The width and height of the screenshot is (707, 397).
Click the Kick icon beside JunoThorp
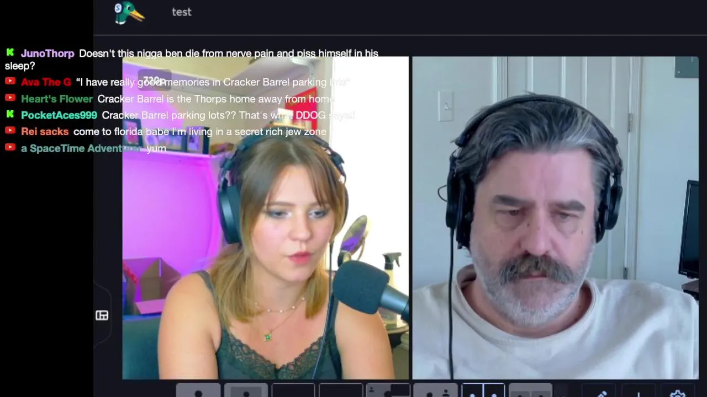(x=10, y=53)
